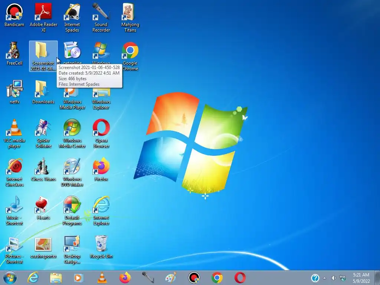Open the Downloads folder shortcut
The width and height of the screenshot is (380, 285).
tap(43, 92)
